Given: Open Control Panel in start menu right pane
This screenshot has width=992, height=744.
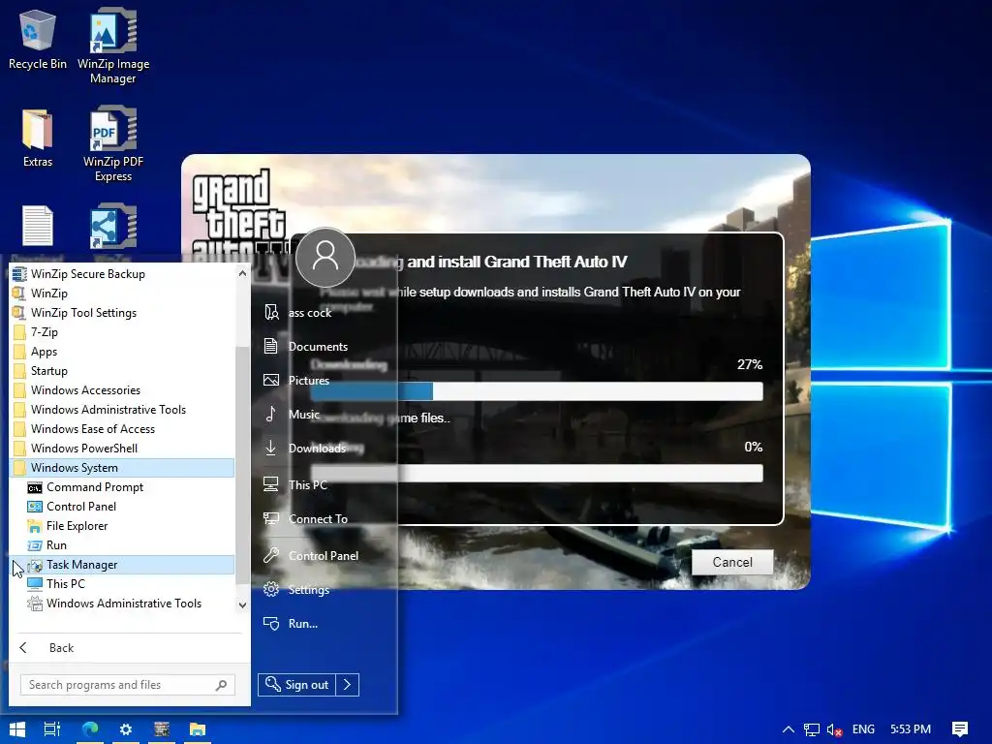Looking at the screenshot, I should click(311, 555).
